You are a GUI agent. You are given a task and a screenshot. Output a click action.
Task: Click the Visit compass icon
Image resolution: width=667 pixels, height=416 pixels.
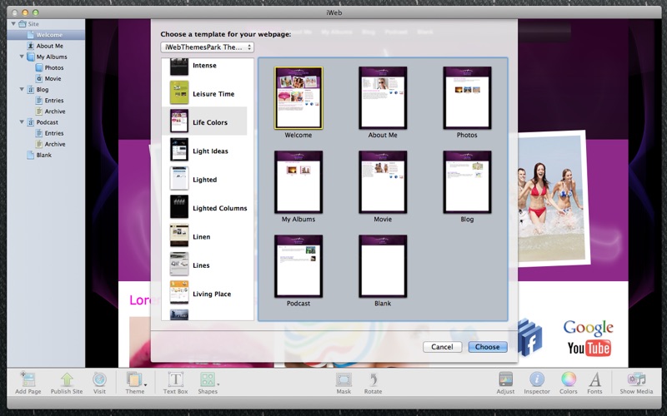point(99,379)
